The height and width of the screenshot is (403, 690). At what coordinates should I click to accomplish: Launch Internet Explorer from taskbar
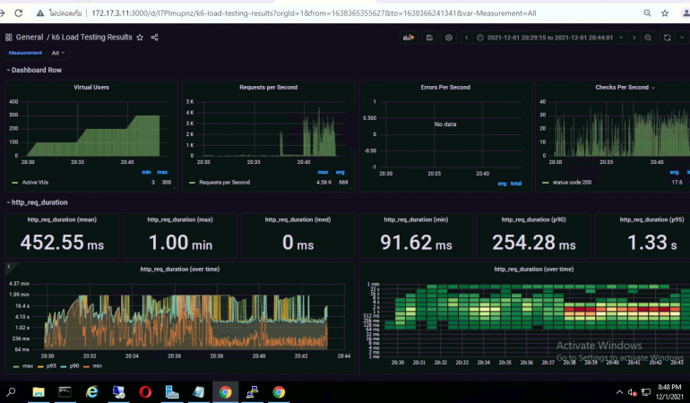(x=92, y=391)
